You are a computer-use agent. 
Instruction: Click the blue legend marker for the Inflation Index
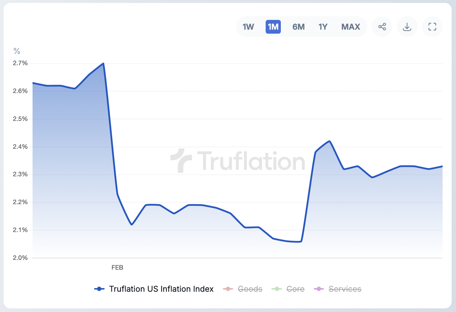99,289
